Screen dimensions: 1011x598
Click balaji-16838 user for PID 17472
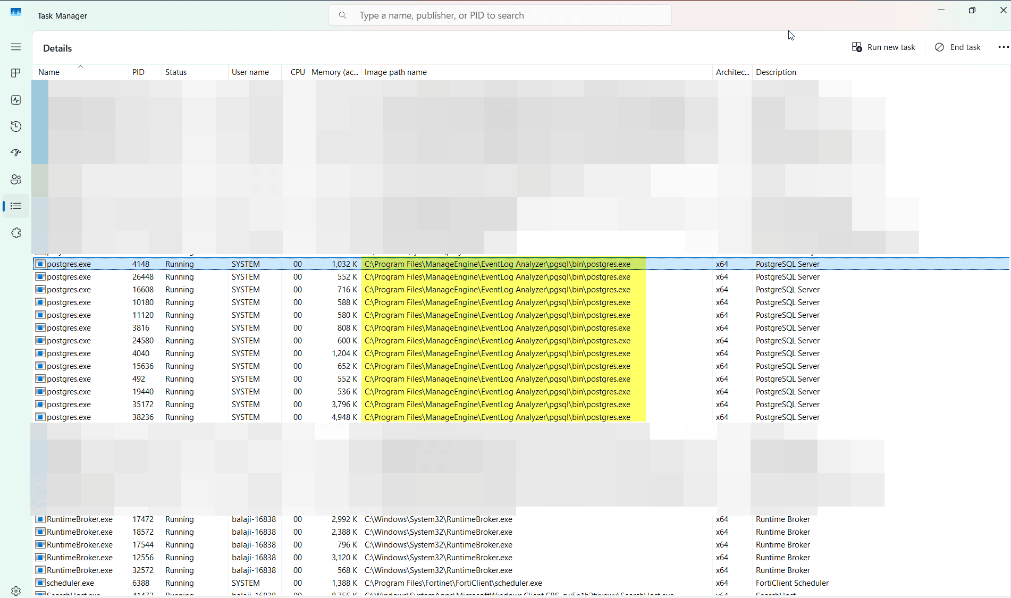254,519
